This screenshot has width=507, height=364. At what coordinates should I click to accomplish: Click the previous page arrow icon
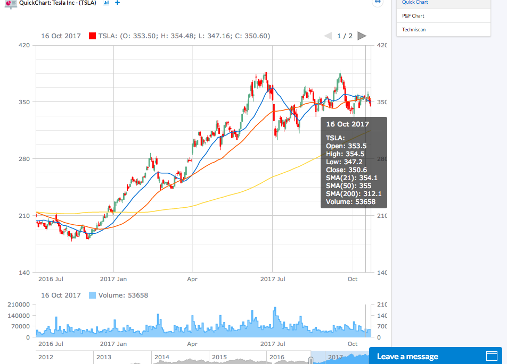(328, 36)
